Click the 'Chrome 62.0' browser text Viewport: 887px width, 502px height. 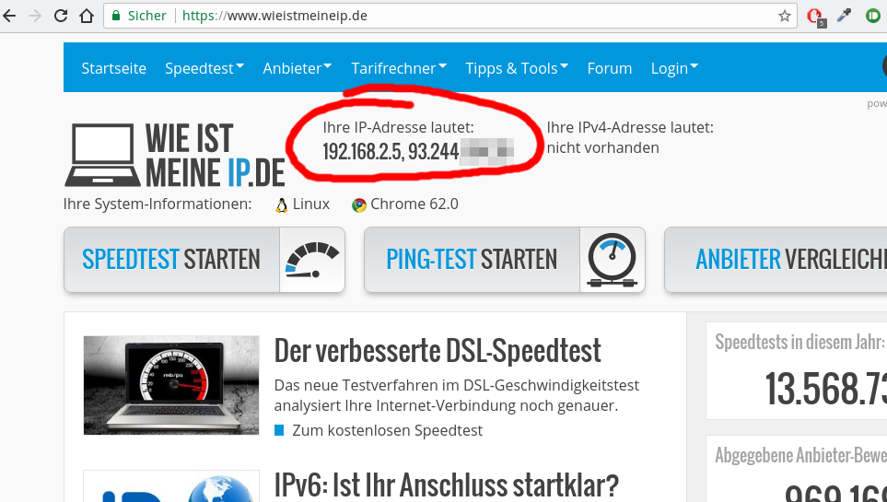tap(414, 204)
